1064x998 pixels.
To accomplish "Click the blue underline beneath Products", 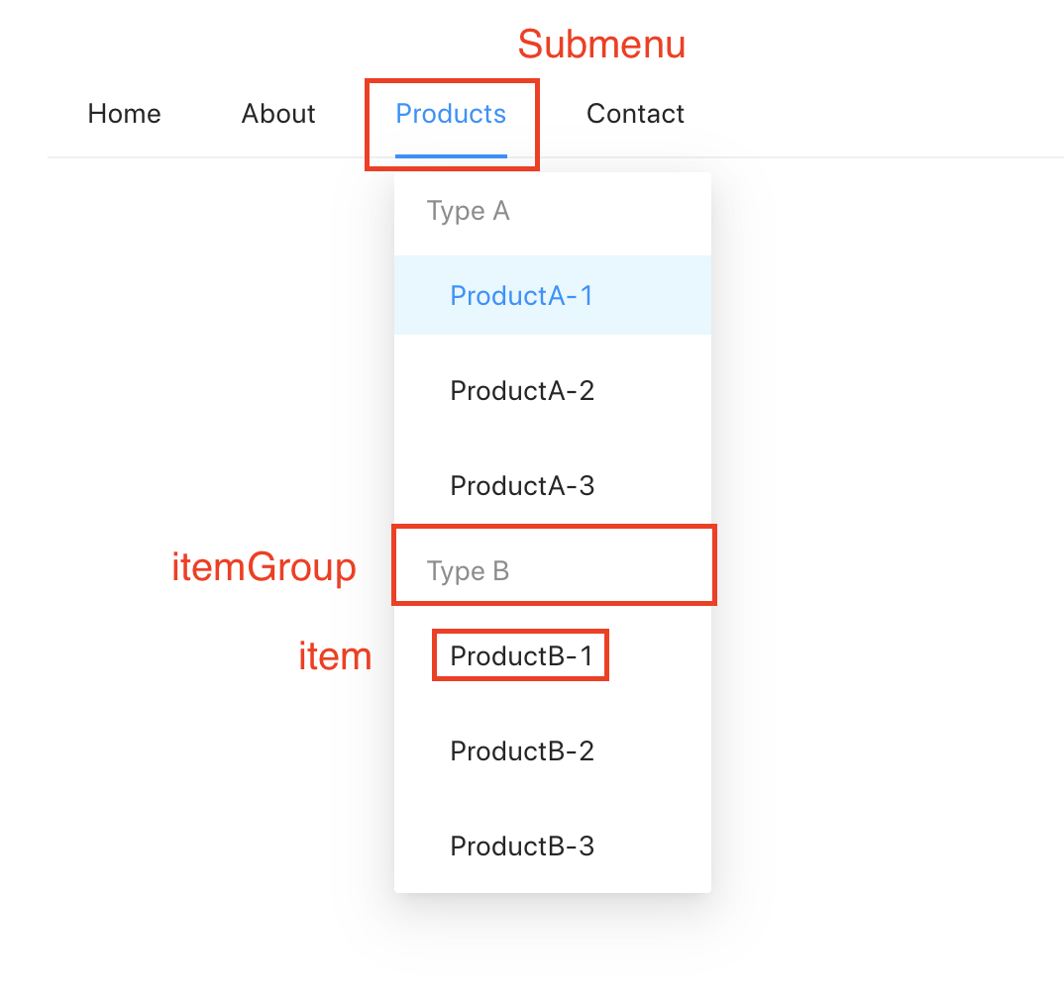I will (451, 155).
